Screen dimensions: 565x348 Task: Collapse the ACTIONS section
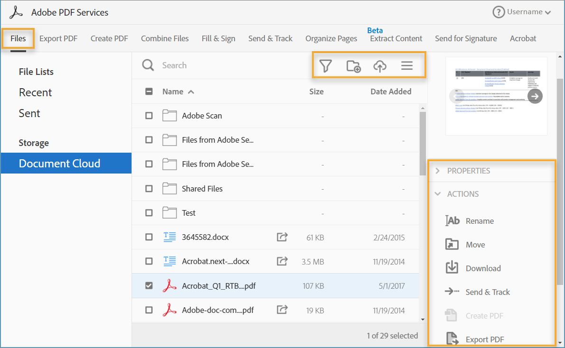click(437, 193)
